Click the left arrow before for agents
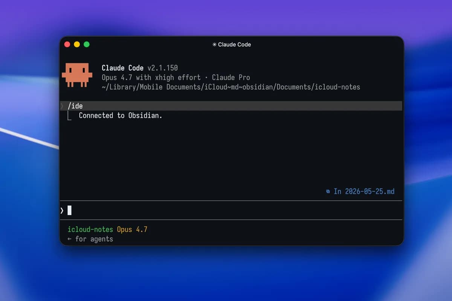This screenshot has height=301, width=452. tap(70, 239)
